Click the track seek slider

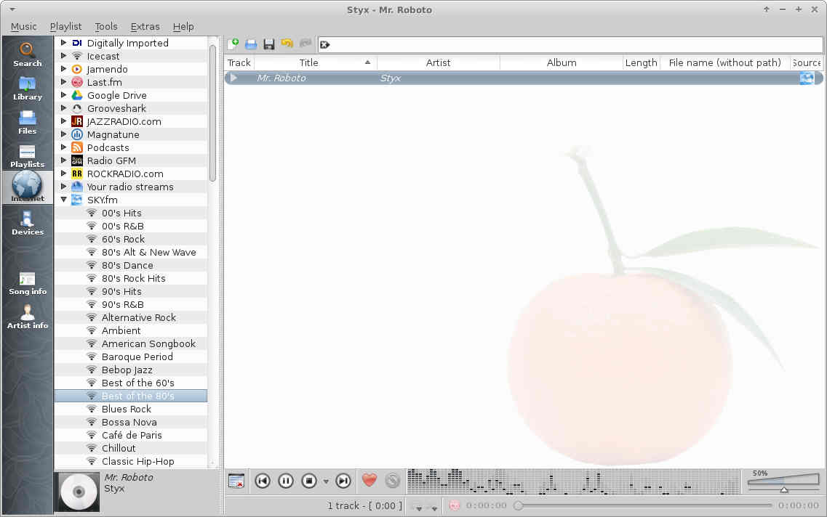click(642, 506)
